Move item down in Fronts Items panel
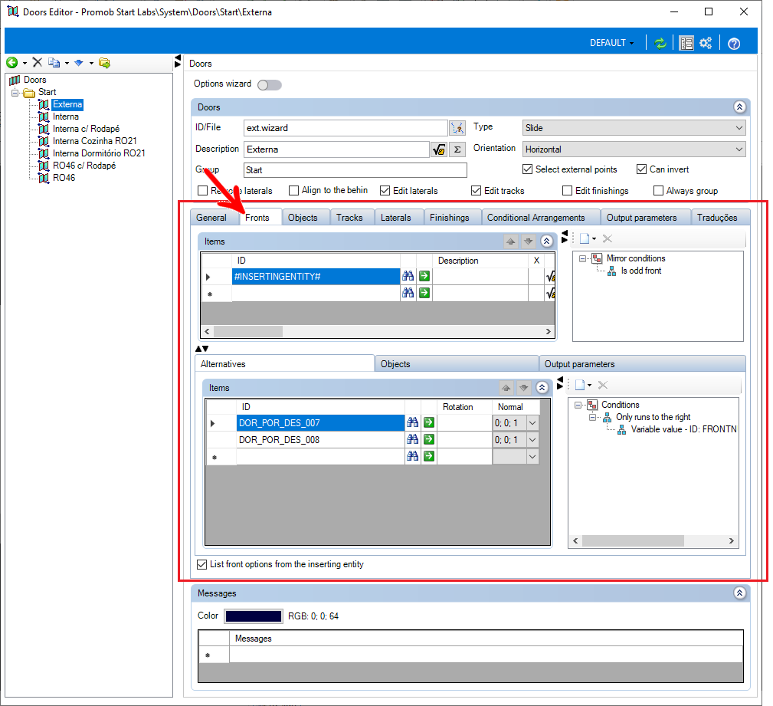Image resolution: width=773 pixels, height=706 pixels. click(528, 241)
